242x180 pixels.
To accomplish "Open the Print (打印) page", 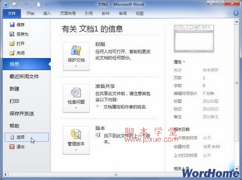I will pos(15,101).
